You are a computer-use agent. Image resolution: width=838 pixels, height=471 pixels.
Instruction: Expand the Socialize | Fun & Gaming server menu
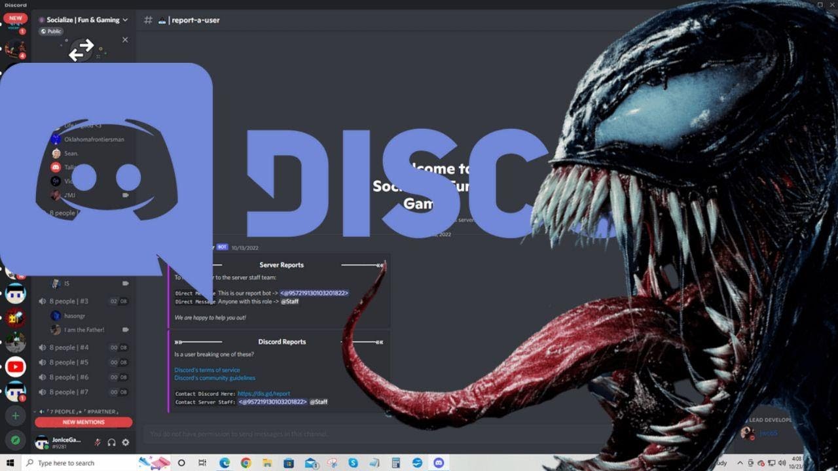tap(83, 20)
